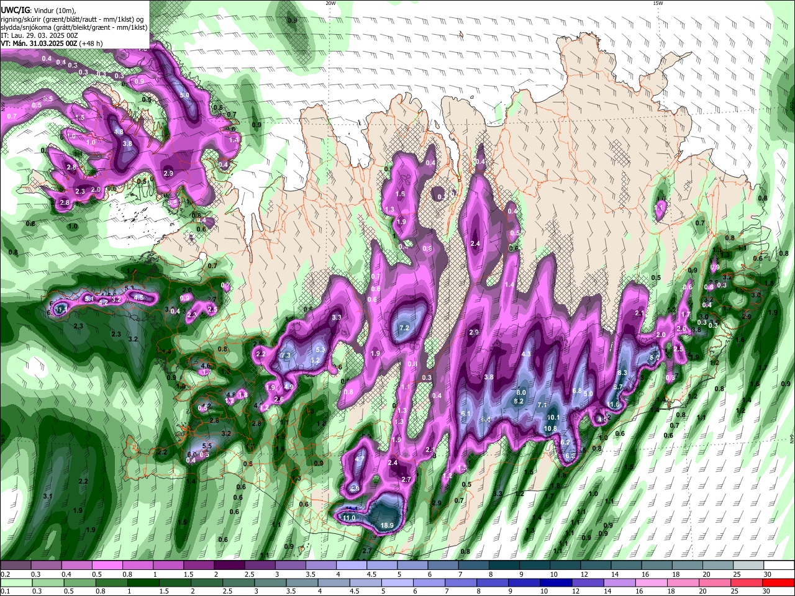Click the '0.2' label under snow legend
795x596 pixels.
point(5,574)
